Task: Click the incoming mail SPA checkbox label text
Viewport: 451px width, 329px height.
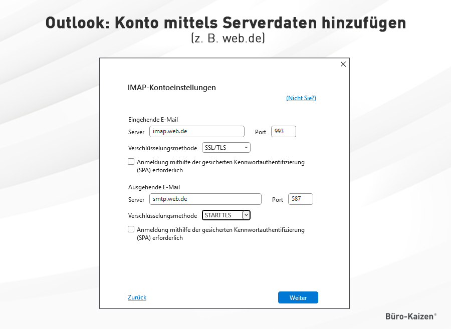Action: point(220,162)
